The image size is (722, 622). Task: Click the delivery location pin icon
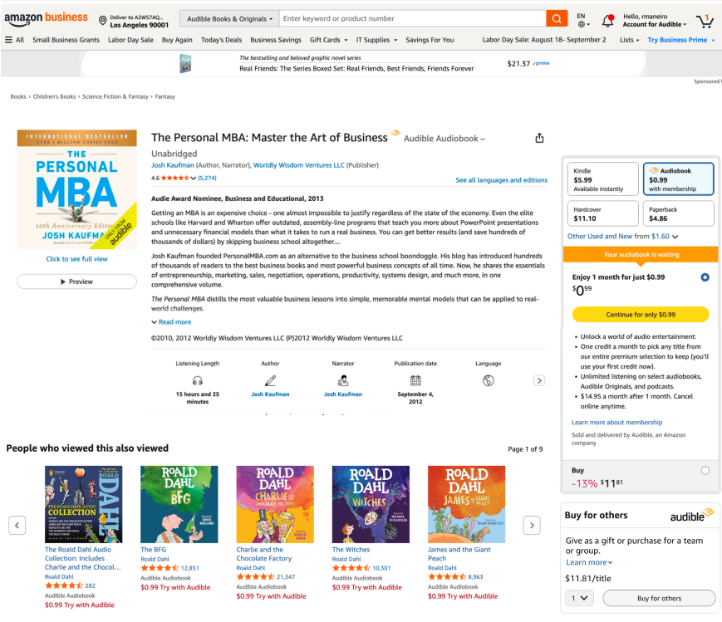click(x=103, y=21)
